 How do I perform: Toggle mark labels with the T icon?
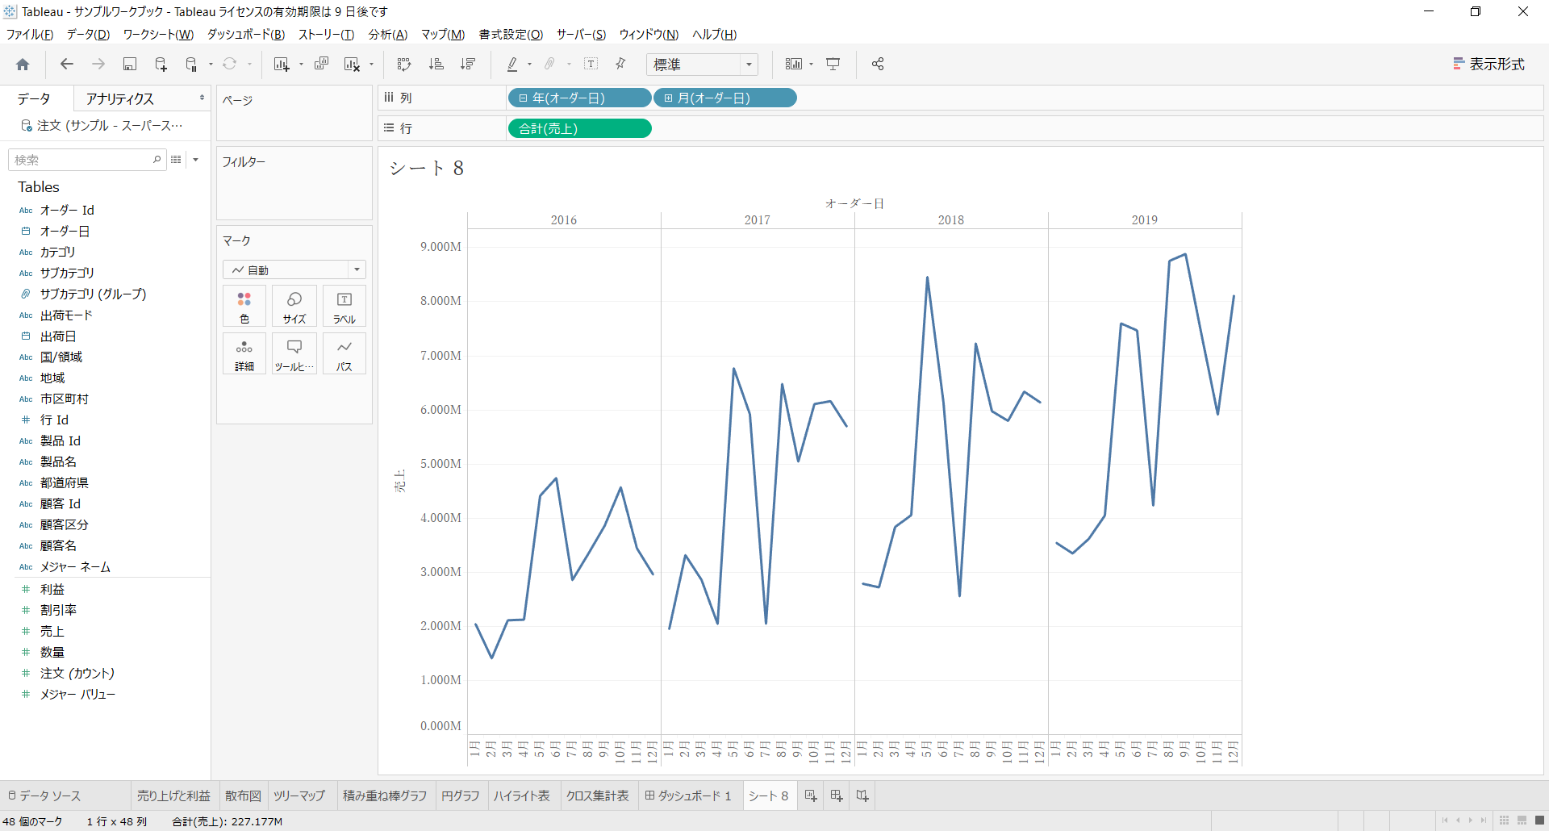[591, 65]
